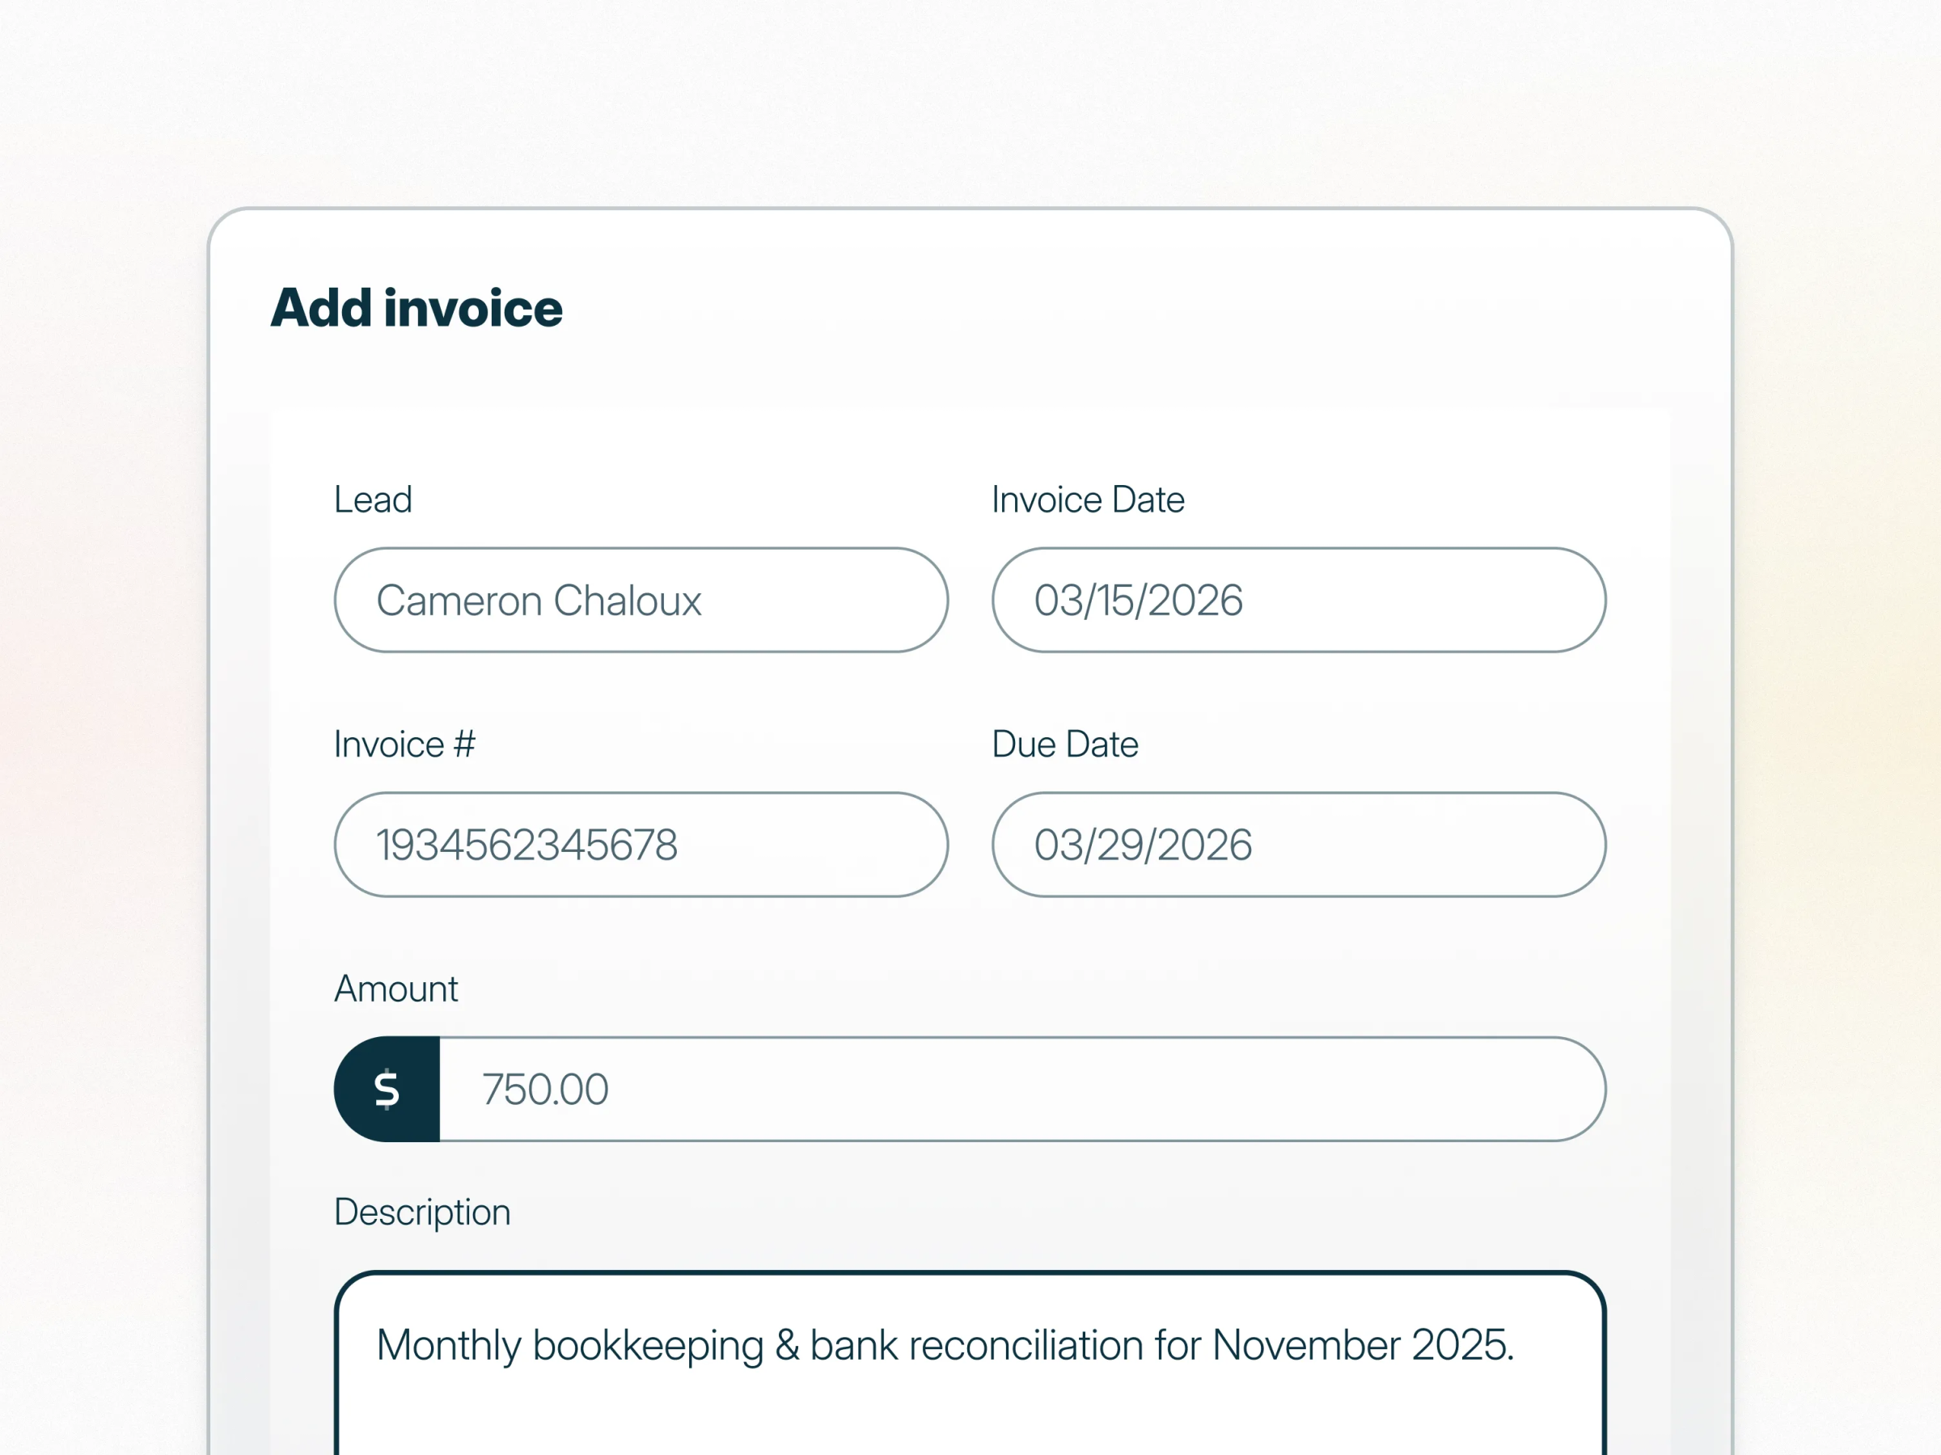Click the "Invoice Date" label
The width and height of the screenshot is (1941, 1455).
(x=1088, y=500)
